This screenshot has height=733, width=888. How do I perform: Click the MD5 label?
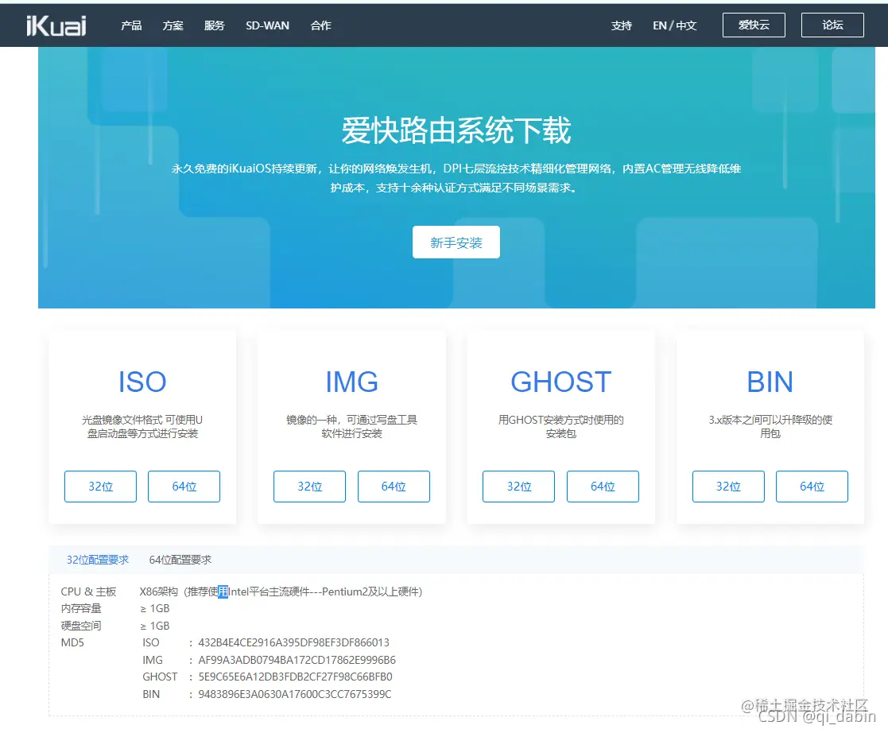tap(72, 642)
